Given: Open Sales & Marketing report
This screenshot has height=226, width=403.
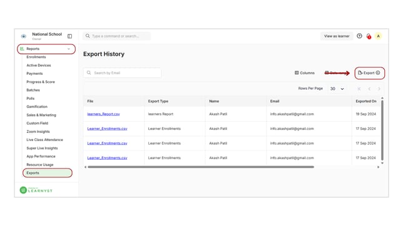Looking at the screenshot, I should click(41, 115).
